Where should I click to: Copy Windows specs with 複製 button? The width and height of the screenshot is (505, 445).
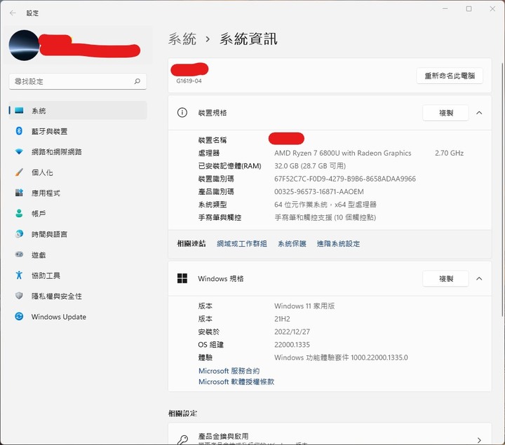point(446,279)
